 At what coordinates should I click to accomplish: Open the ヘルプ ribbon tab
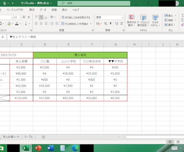point(76,10)
